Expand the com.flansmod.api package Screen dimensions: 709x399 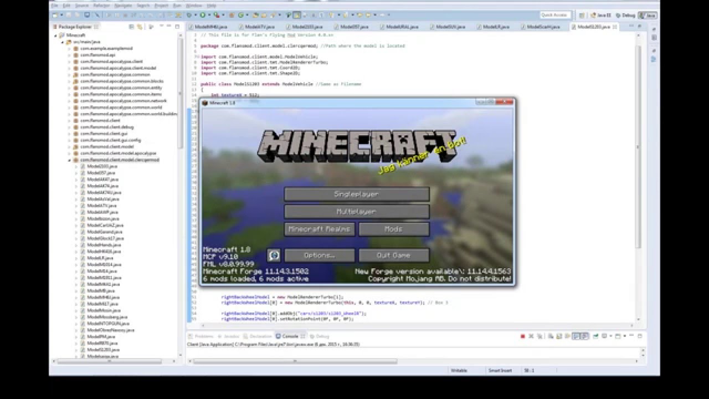(x=69, y=55)
